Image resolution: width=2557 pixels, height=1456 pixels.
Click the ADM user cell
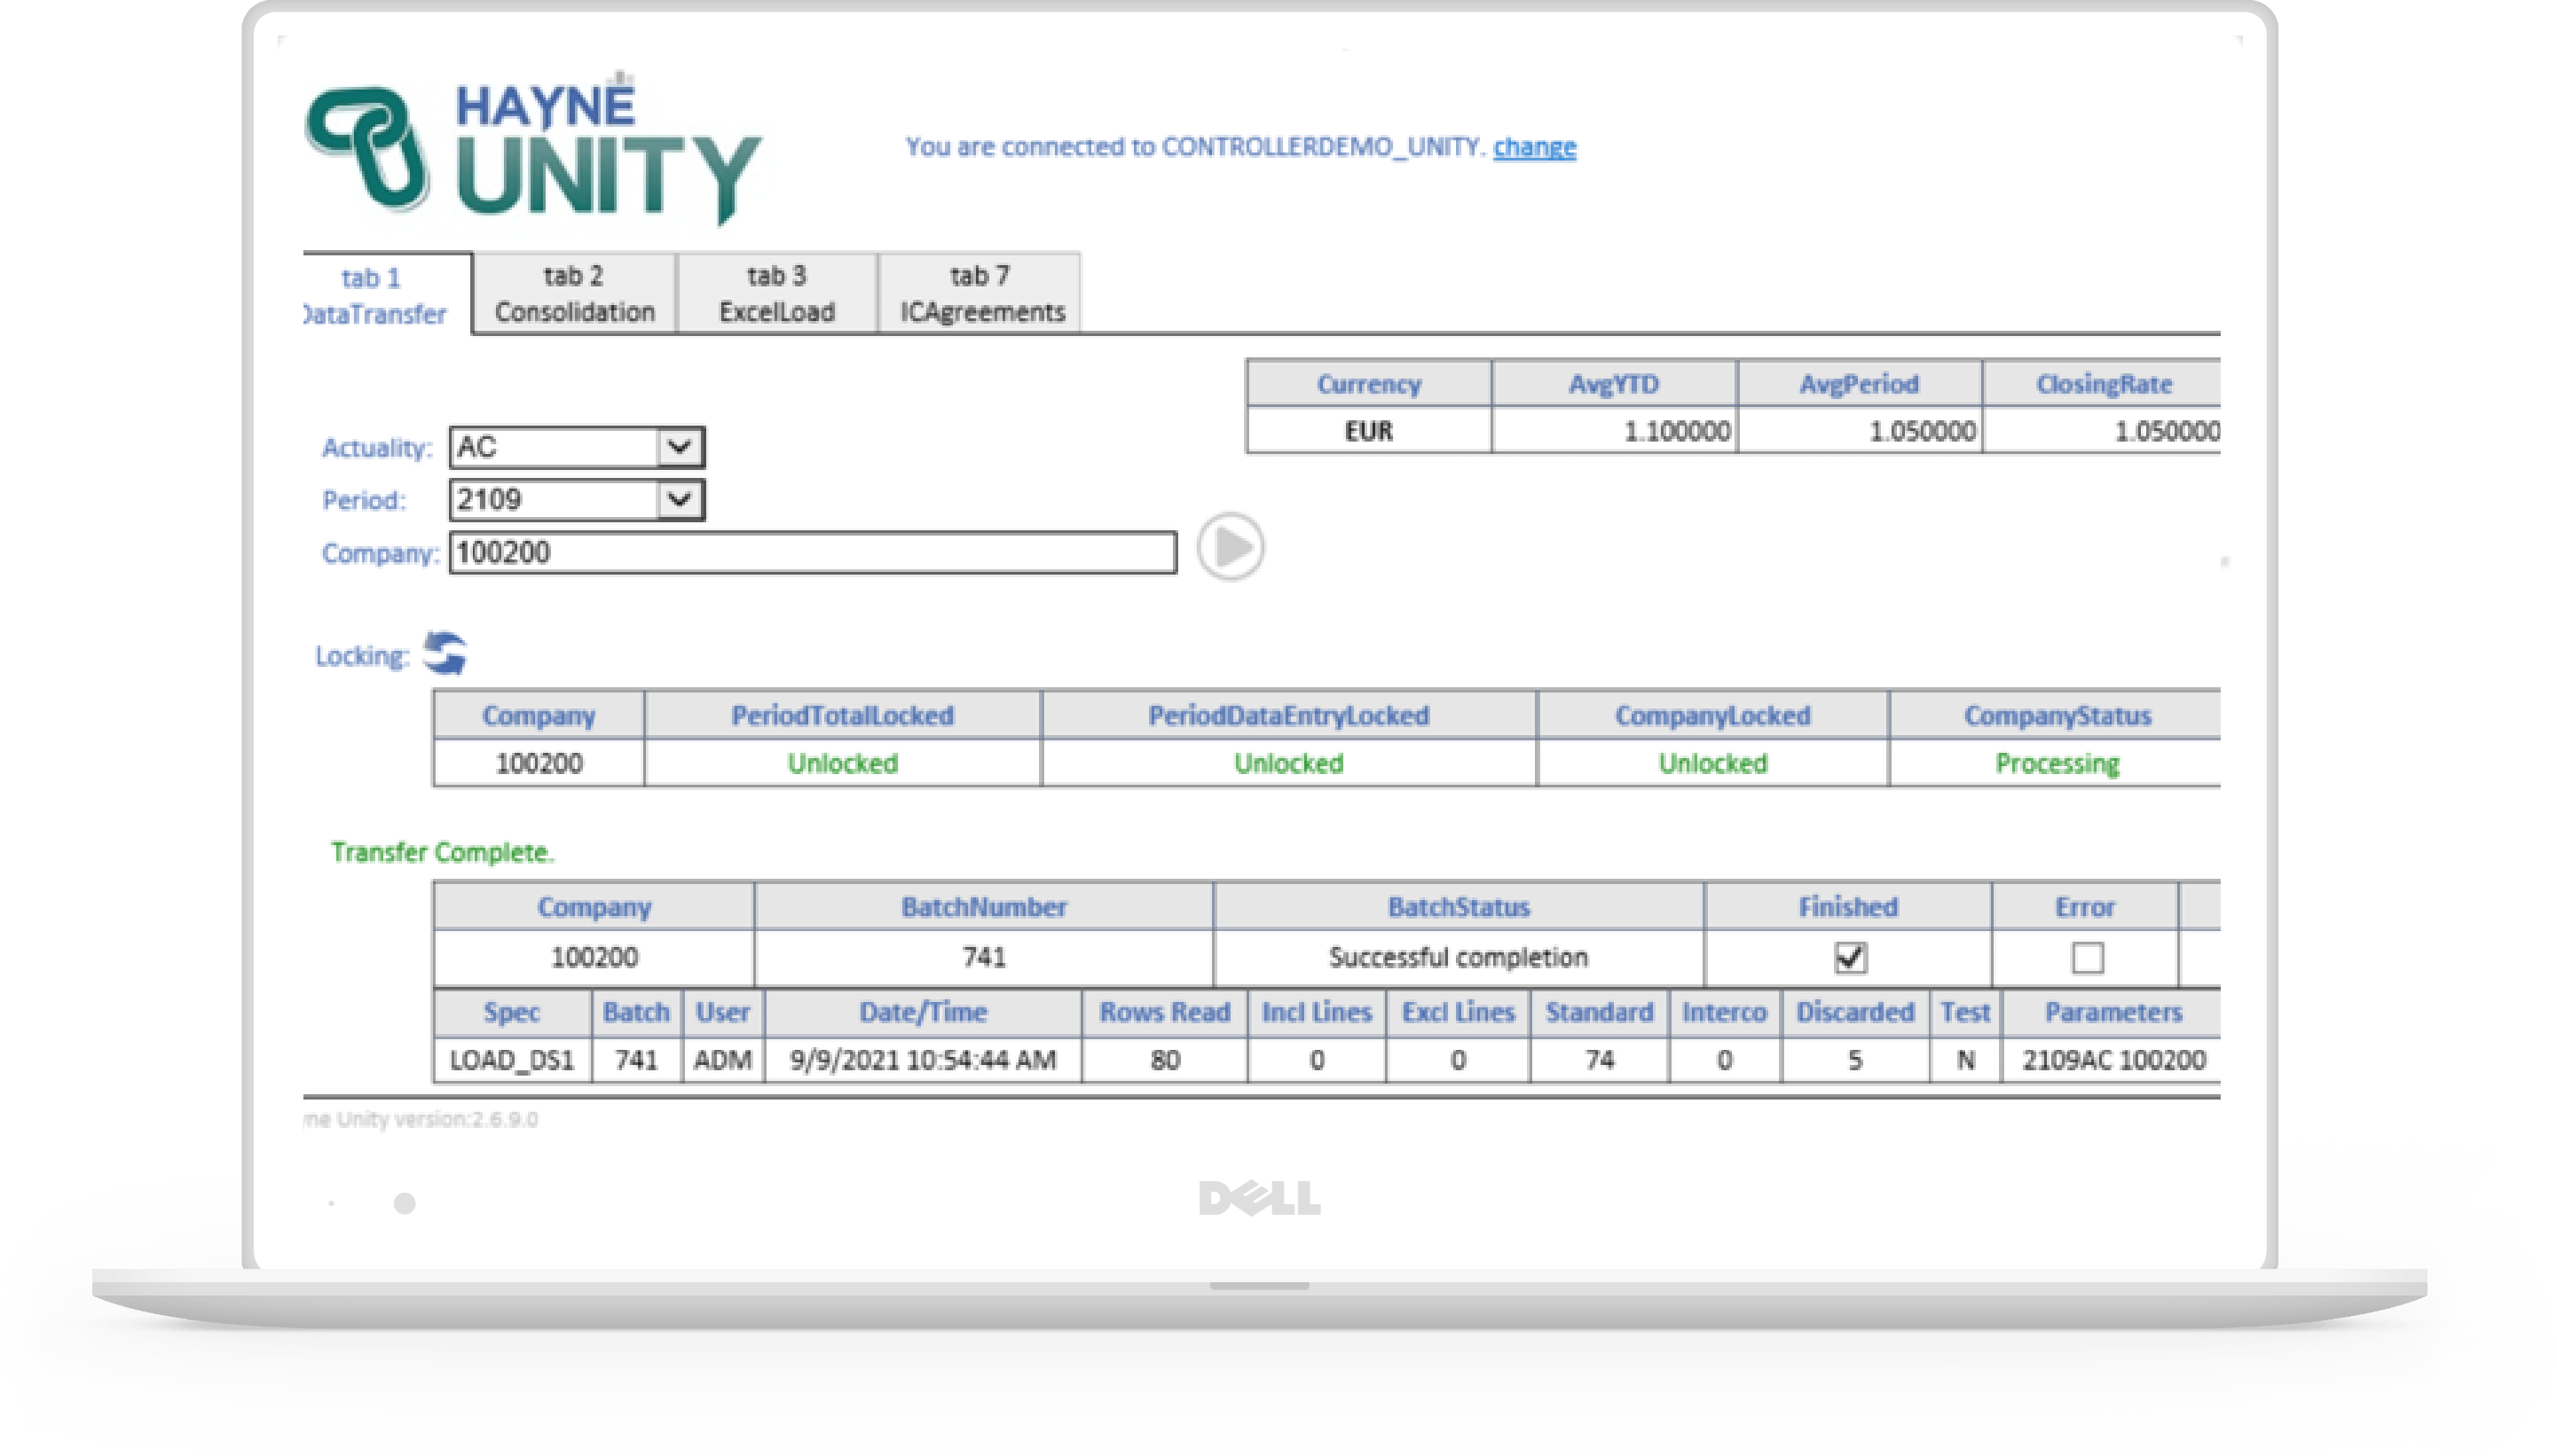click(x=723, y=1060)
